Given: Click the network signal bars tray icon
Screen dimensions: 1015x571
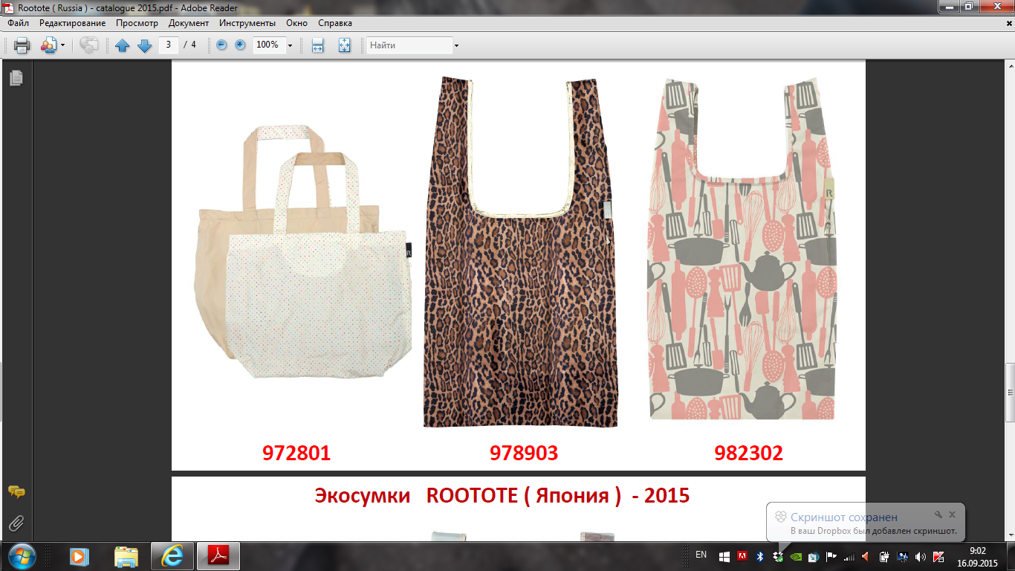Looking at the screenshot, I should click(849, 556).
